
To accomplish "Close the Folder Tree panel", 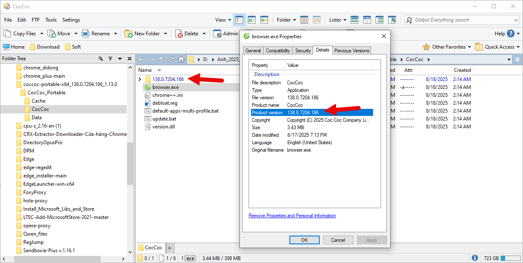I will point(130,59).
